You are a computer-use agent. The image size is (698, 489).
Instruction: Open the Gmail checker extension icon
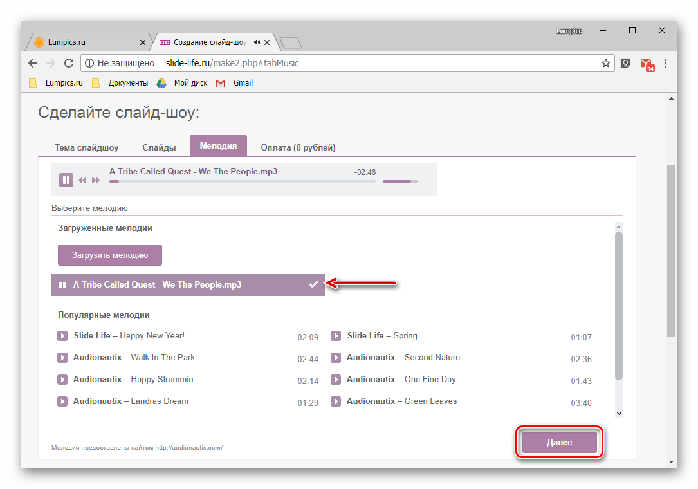(x=647, y=64)
